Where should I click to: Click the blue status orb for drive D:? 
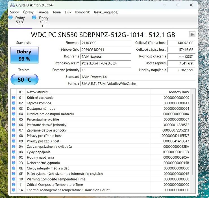(34, 17)
